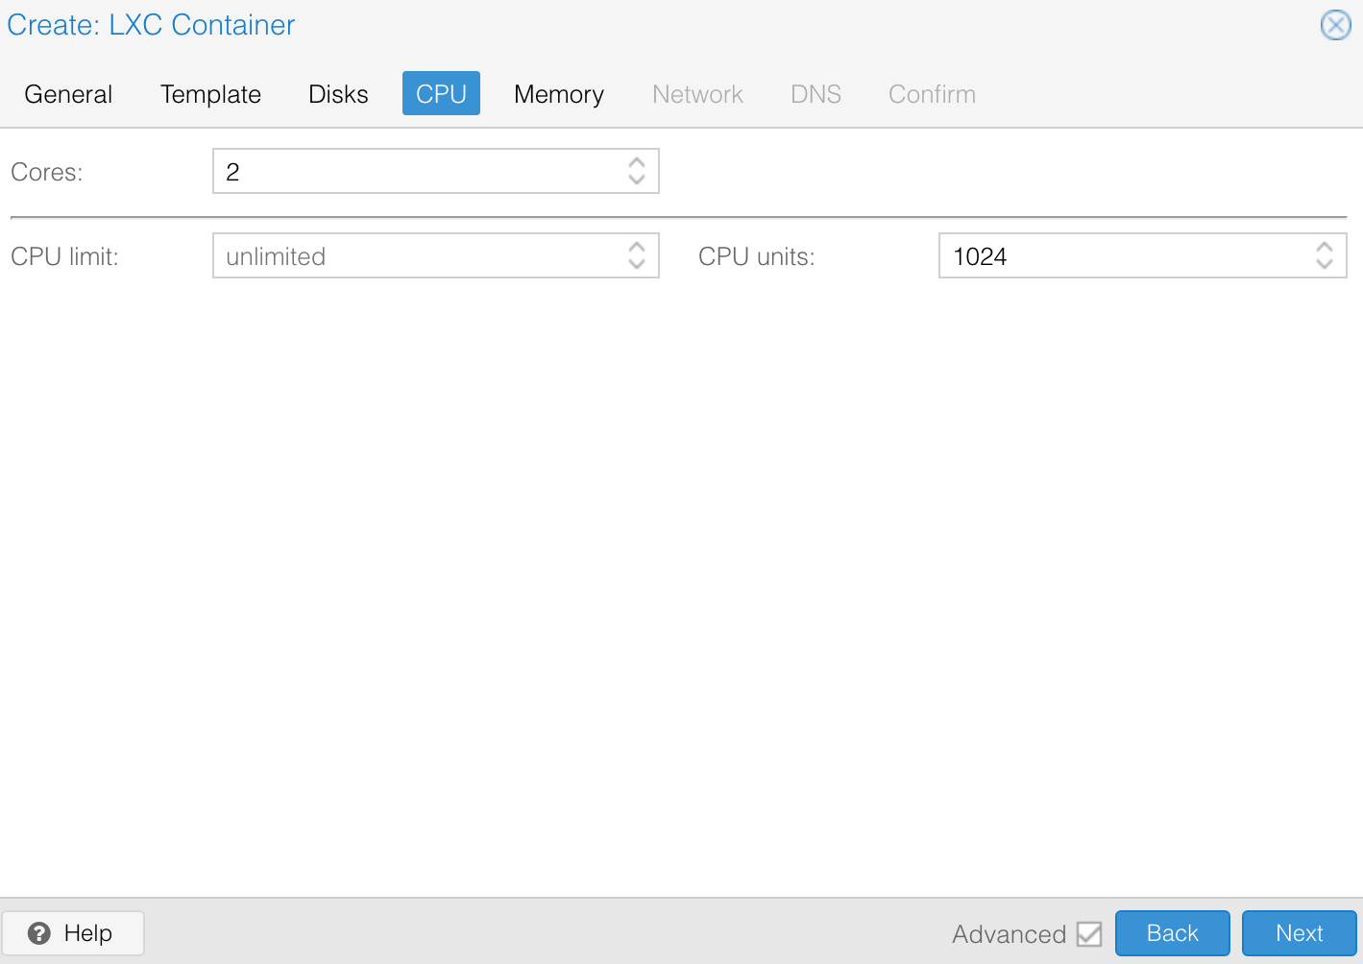Decrease CPU limit using the spinner down arrow
The image size is (1363, 964).
click(x=637, y=263)
